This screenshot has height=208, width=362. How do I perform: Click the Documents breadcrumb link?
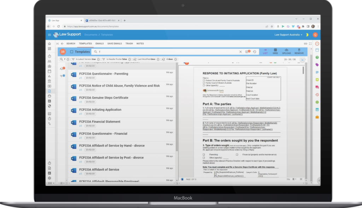coord(91,35)
